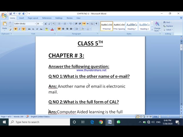
Task: Apply strikethrough to text
Action: [x=29, y=29]
